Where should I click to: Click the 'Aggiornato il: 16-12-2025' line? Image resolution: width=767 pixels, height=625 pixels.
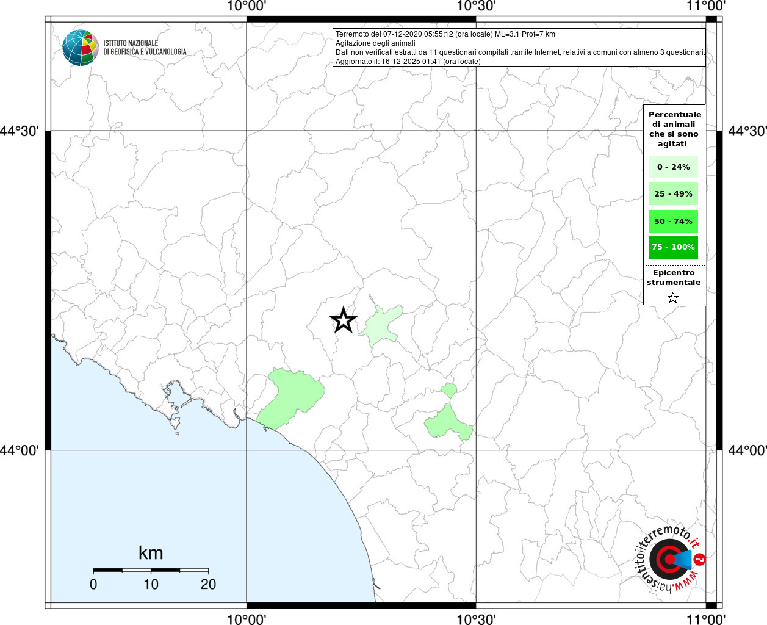point(408,62)
